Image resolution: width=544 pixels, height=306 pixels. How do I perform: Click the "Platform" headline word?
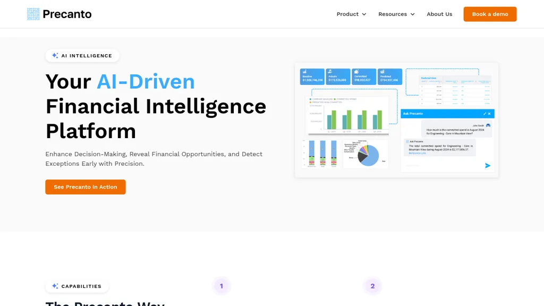coord(90,131)
